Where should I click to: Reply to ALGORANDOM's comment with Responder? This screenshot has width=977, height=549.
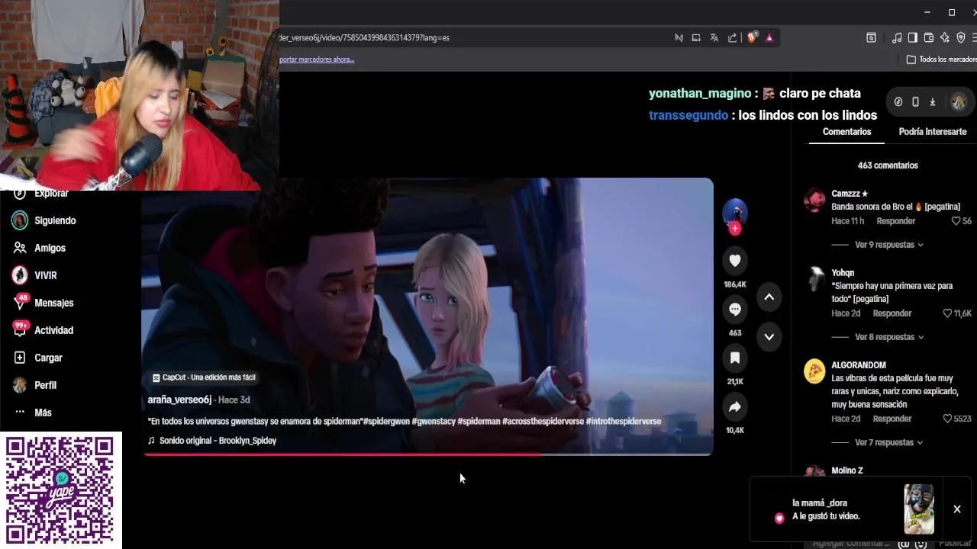(x=892, y=419)
